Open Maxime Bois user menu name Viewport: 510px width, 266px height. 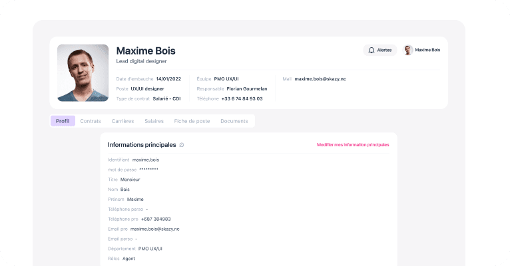tap(427, 50)
